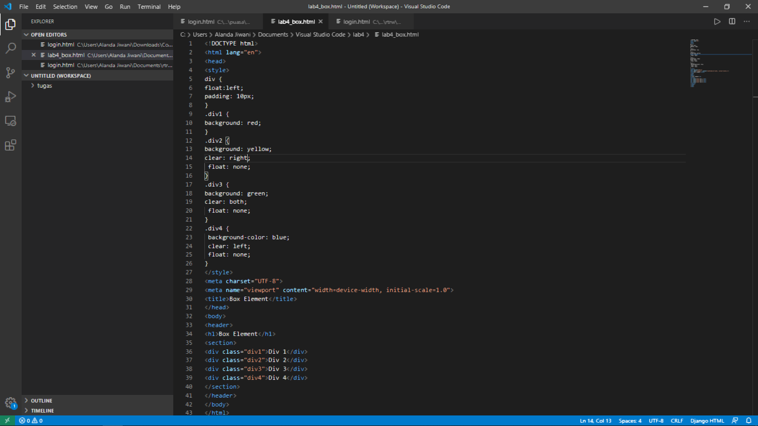Click the remote window indicator in status bar
This screenshot has height=426, width=758.
(x=7, y=420)
